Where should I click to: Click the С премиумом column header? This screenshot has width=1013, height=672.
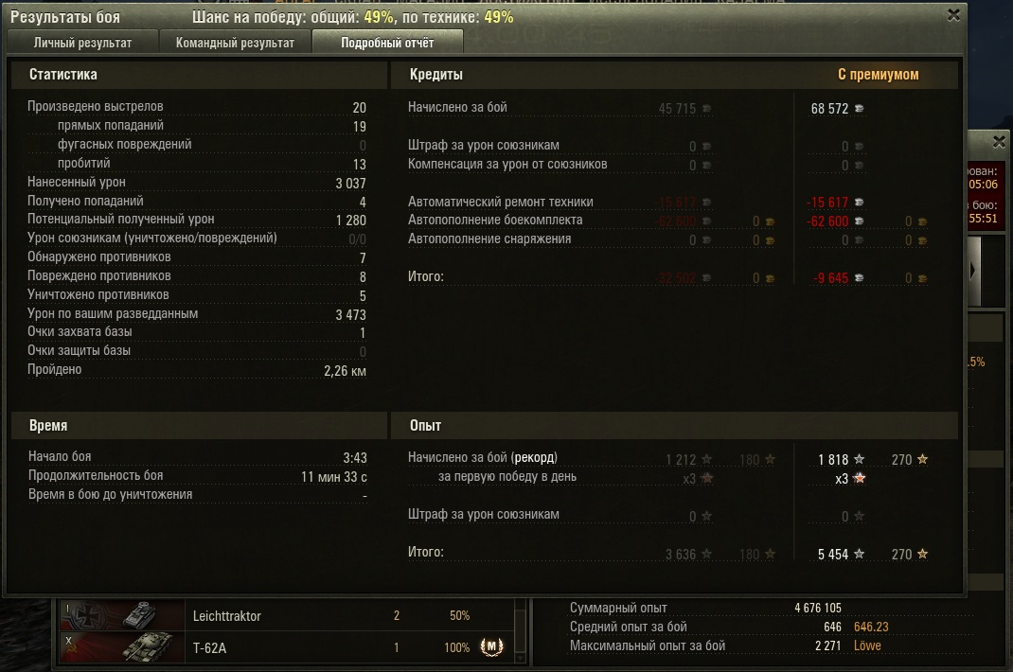click(878, 75)
